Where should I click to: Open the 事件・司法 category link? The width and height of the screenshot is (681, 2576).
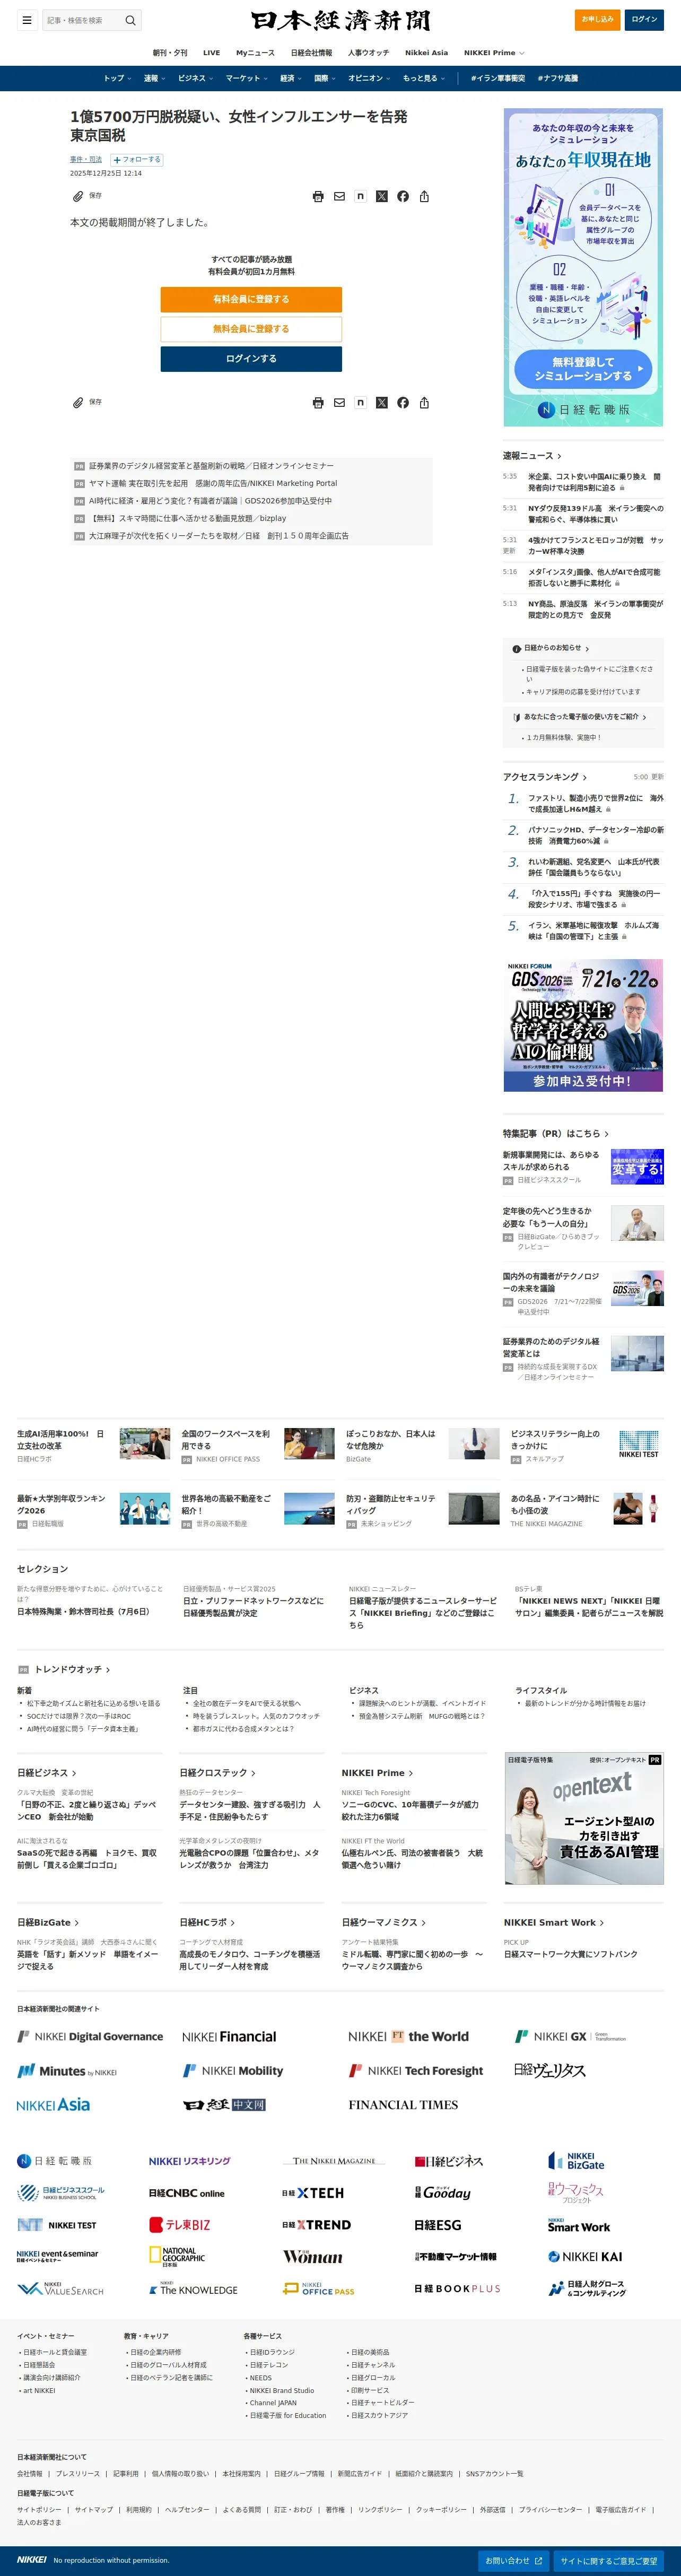(86, 160)
